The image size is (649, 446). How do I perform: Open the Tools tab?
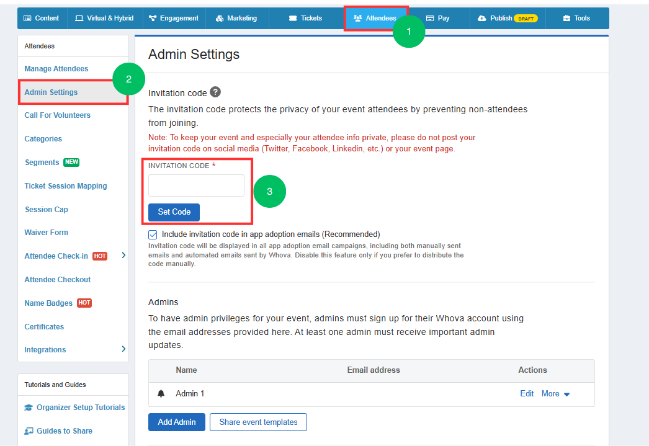click(x=576, y=18)
